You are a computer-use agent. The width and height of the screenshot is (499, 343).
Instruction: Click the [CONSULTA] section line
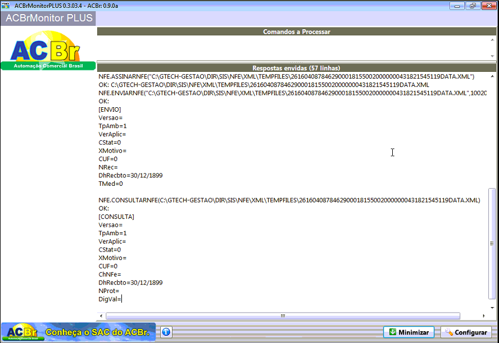coord(116,217)
